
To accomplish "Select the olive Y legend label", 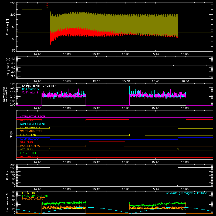I will click(47, 8).
